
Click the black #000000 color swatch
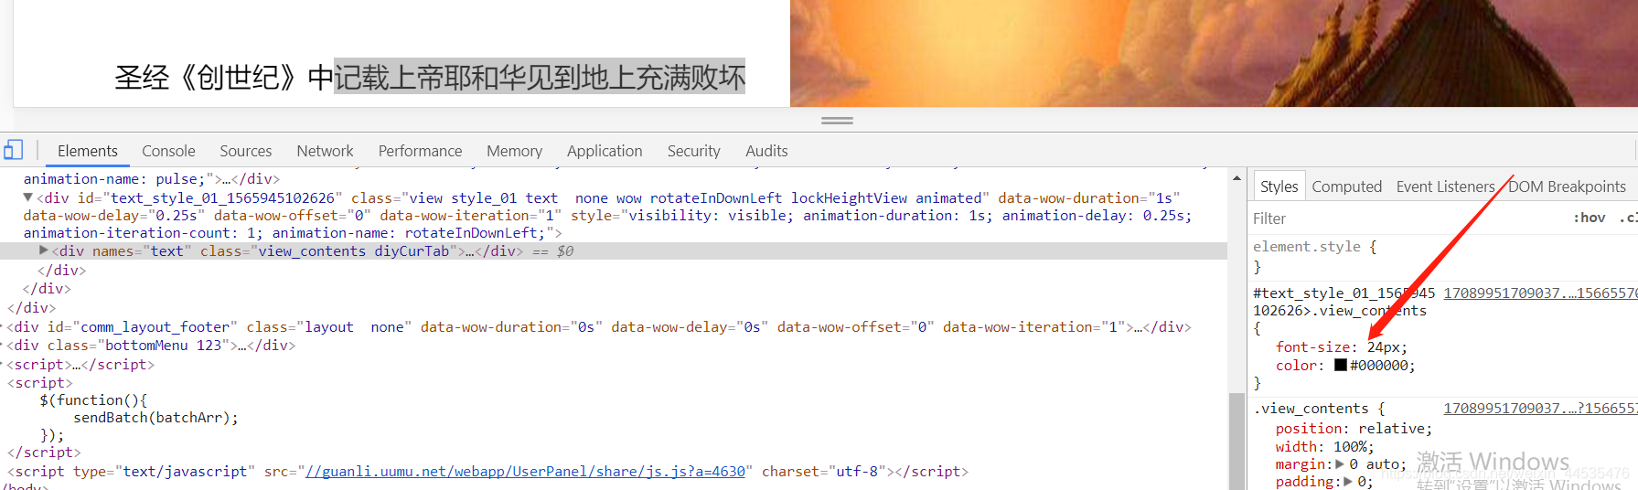coord(1341,365)
